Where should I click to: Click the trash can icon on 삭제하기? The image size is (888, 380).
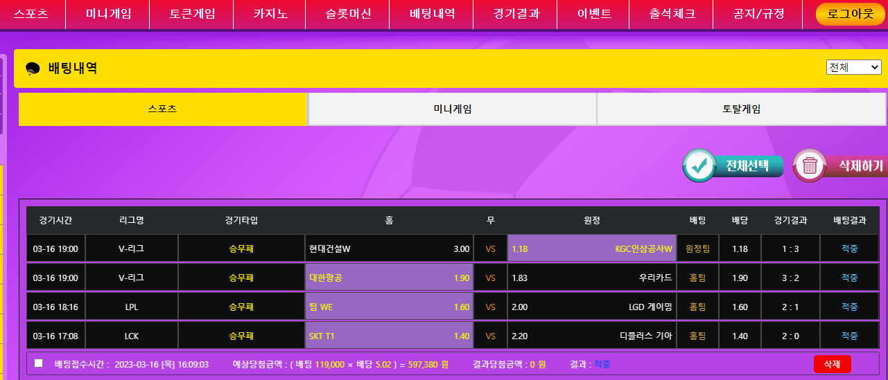[809, 165]
